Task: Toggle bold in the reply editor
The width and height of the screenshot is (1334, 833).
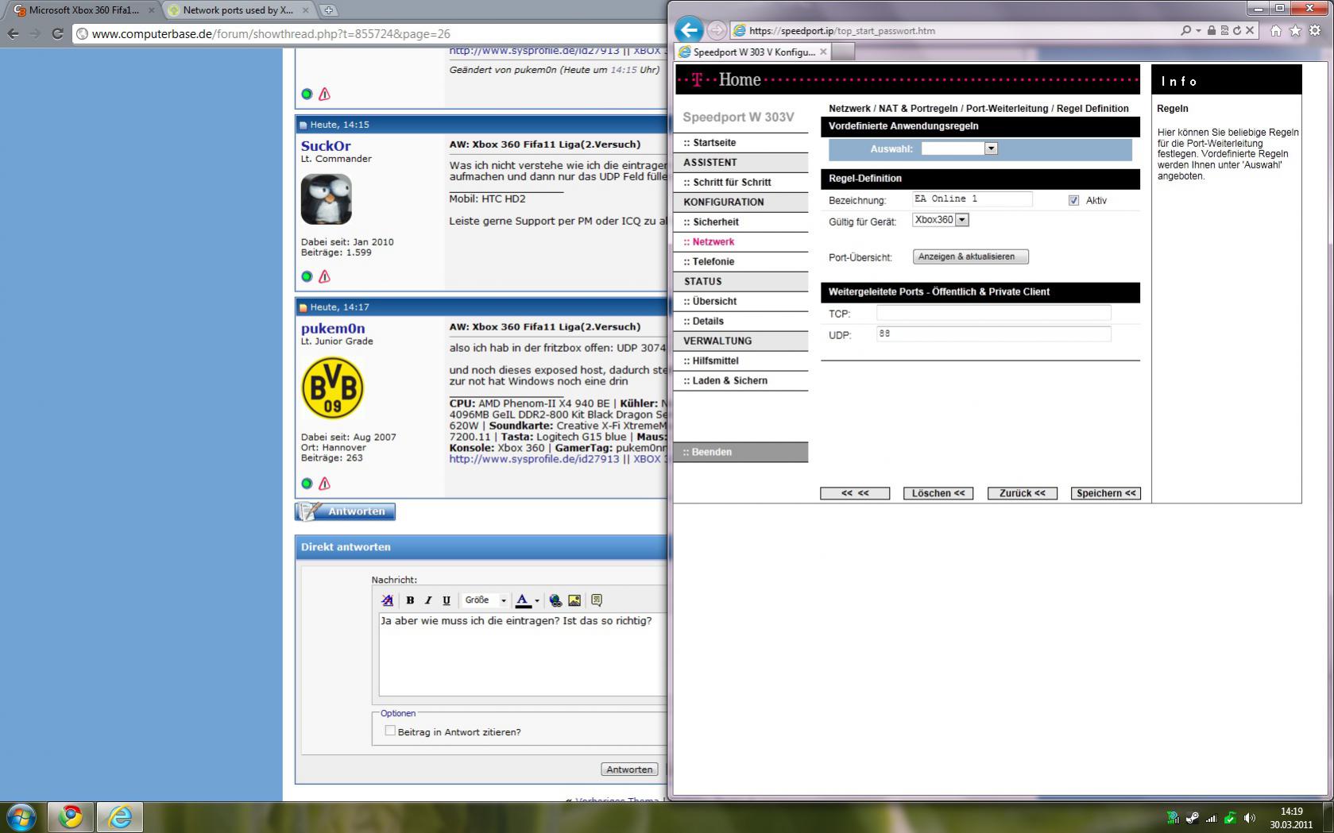Action: coord(410,600)
